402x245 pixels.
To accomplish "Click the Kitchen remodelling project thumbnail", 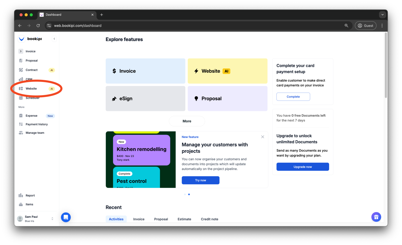I will point(142,150).
